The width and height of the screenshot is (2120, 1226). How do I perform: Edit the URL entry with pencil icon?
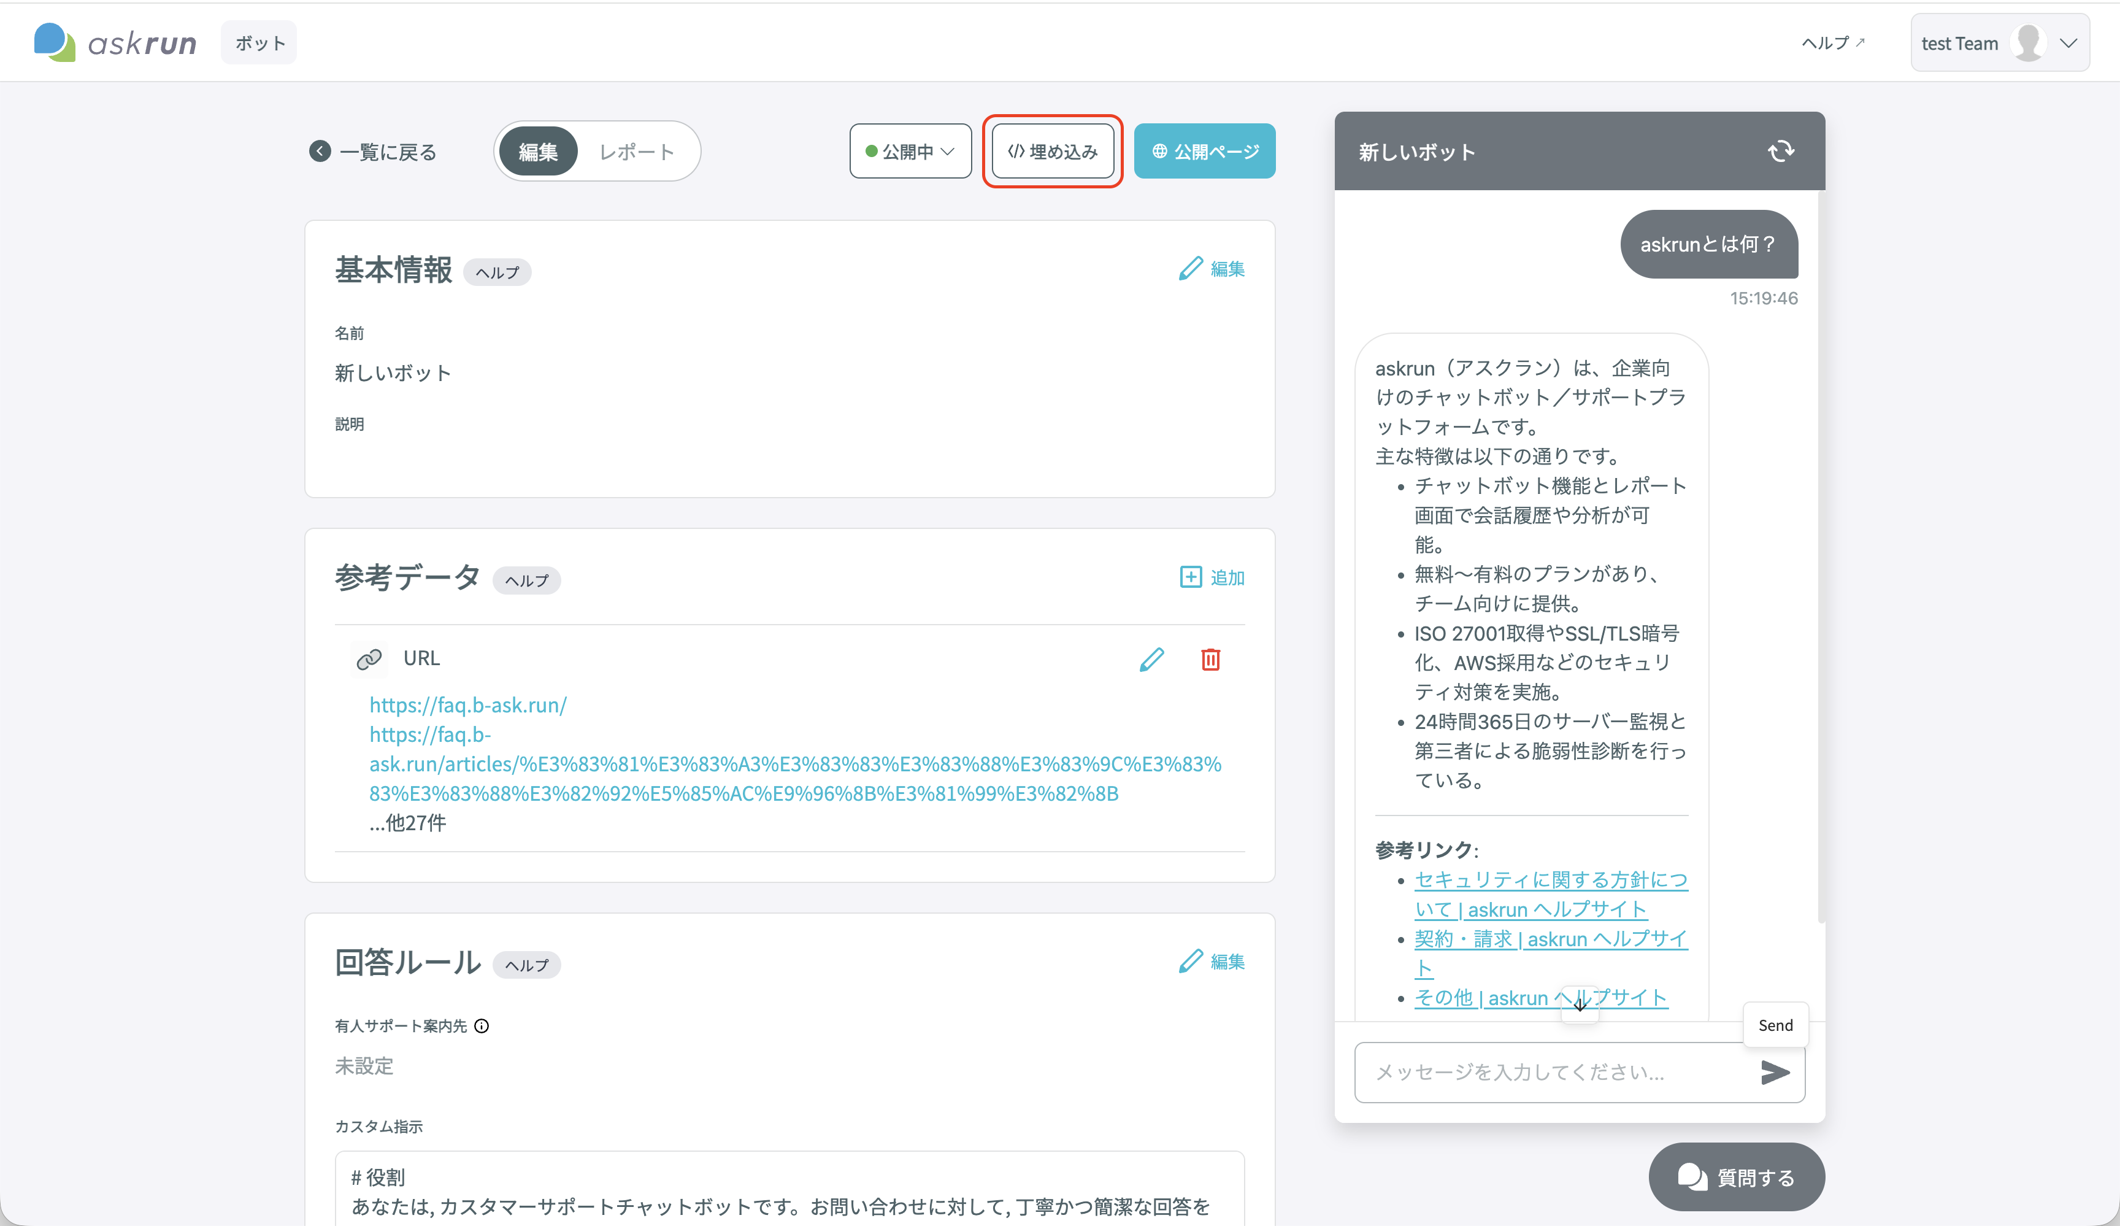tap(1151, 660)
